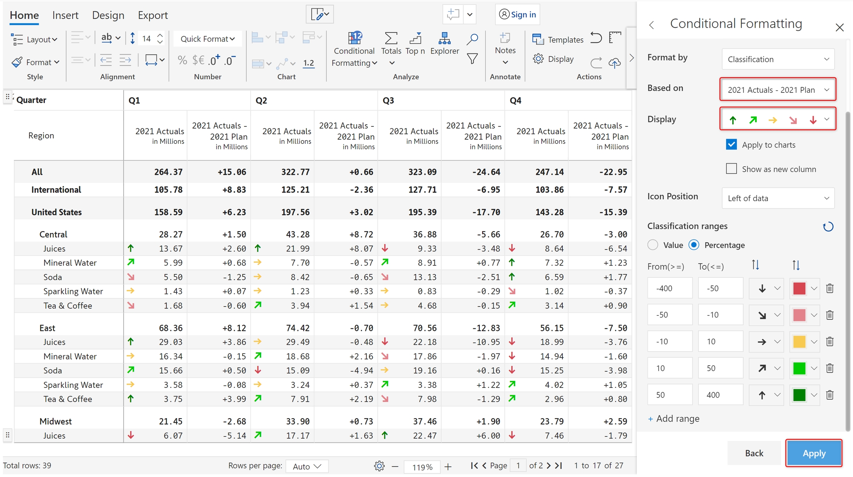Open the Format by Classification dropdown
Screen dimensions: 853x477
coord(778,59)
